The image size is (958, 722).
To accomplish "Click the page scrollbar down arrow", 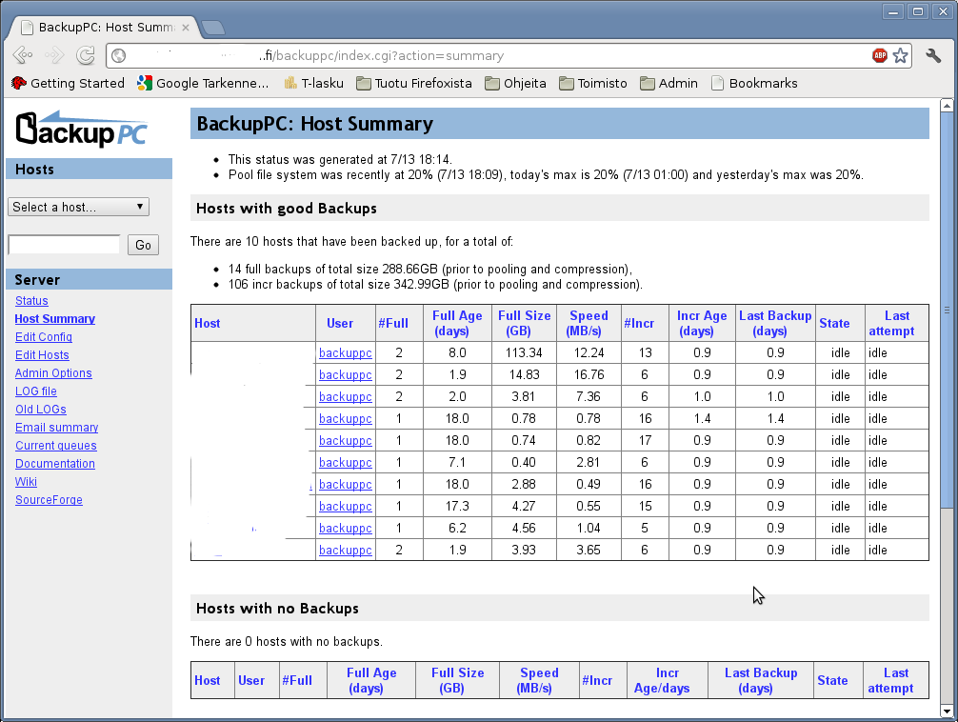I will [x=947, y=711].
